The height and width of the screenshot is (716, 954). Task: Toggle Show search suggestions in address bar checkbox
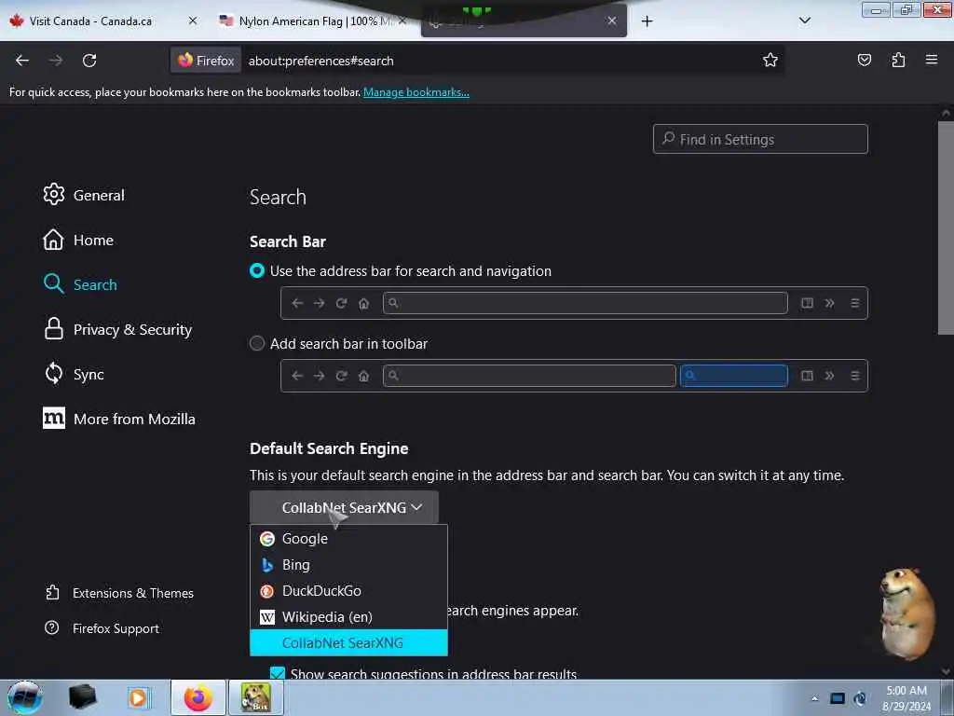(x=278, y=673)
